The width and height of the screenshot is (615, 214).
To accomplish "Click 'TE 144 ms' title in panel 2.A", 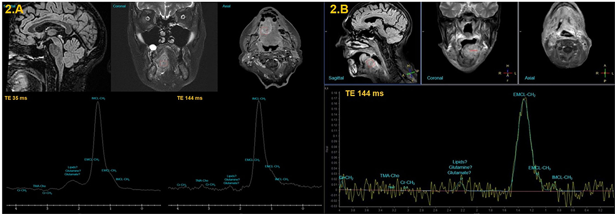I will point(190,98).
